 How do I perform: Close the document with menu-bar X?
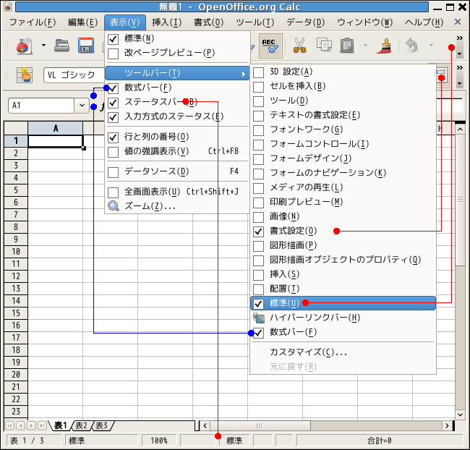click(x=458, y=22)
